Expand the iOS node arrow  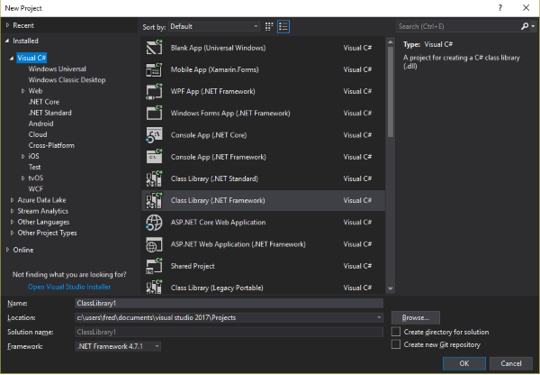tap(23, 156)
